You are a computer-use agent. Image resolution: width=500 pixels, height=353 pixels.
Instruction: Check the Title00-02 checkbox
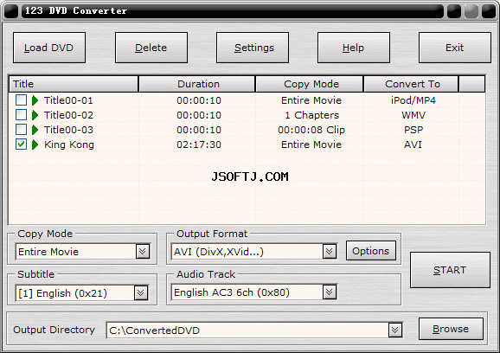click(21, 115)
